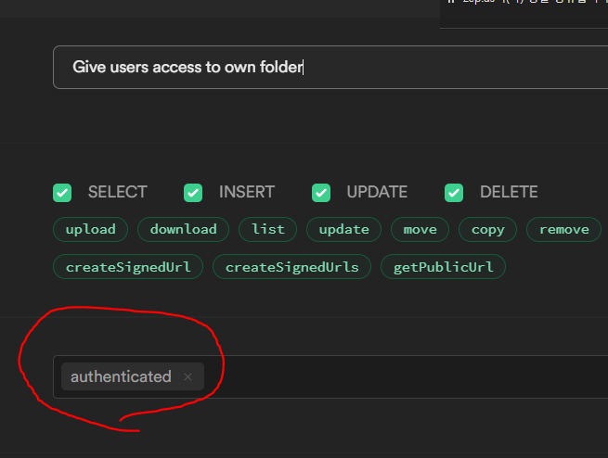Image resolution: width=608 pixels, height=458 pixels.
Task: Click the authenticated role chip text
Action: click(121, 376)
